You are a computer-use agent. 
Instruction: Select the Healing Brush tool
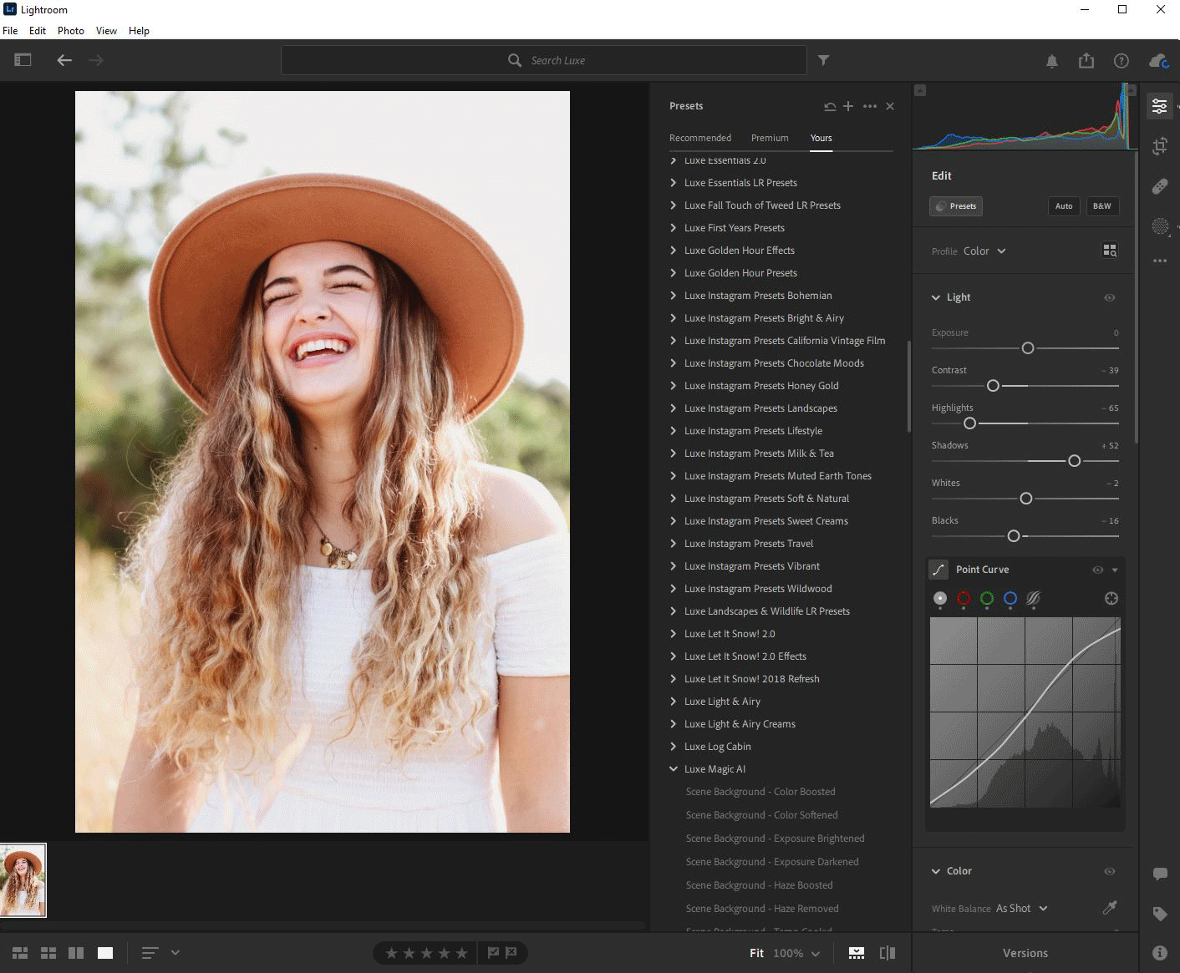[x=1160, y=186]
